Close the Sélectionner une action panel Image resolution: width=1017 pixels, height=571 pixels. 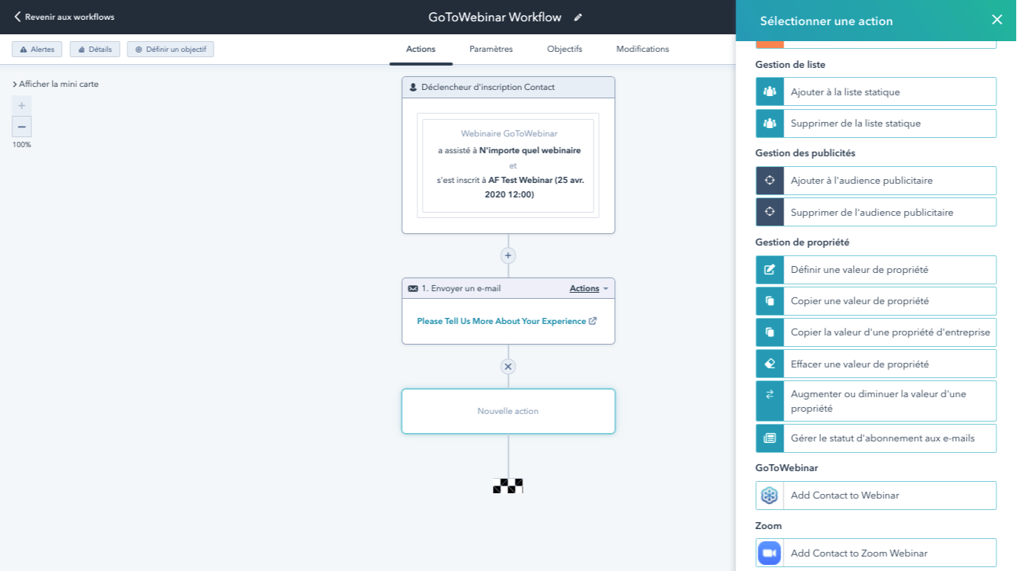pos(996,20)
